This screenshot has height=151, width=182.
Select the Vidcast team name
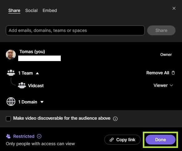[36, 86]
